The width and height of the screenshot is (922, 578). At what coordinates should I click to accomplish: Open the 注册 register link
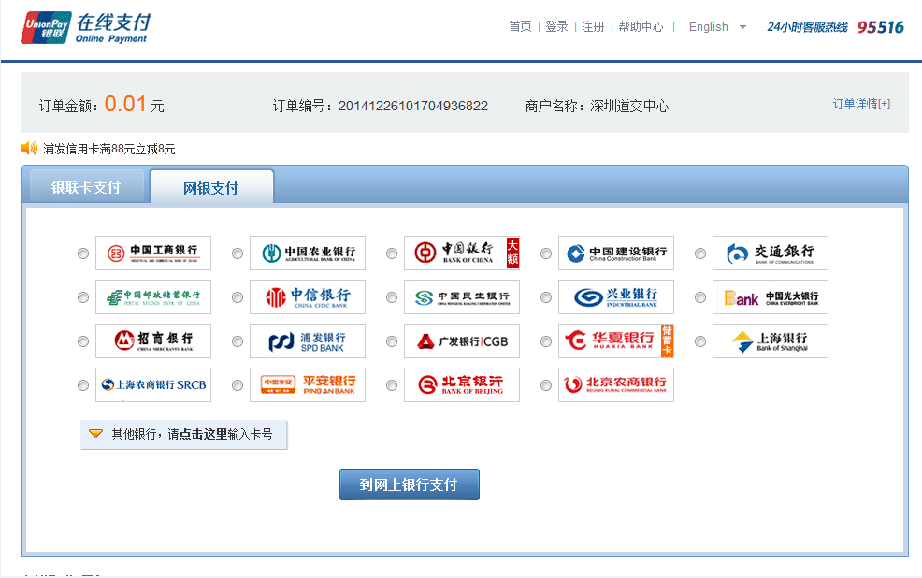(593, 26)
